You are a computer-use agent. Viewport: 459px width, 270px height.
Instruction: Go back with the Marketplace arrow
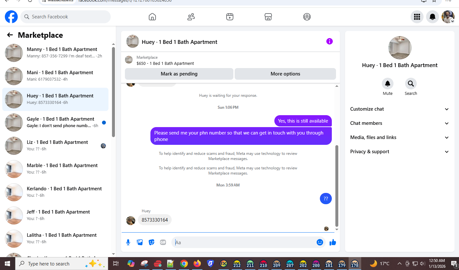10,35
